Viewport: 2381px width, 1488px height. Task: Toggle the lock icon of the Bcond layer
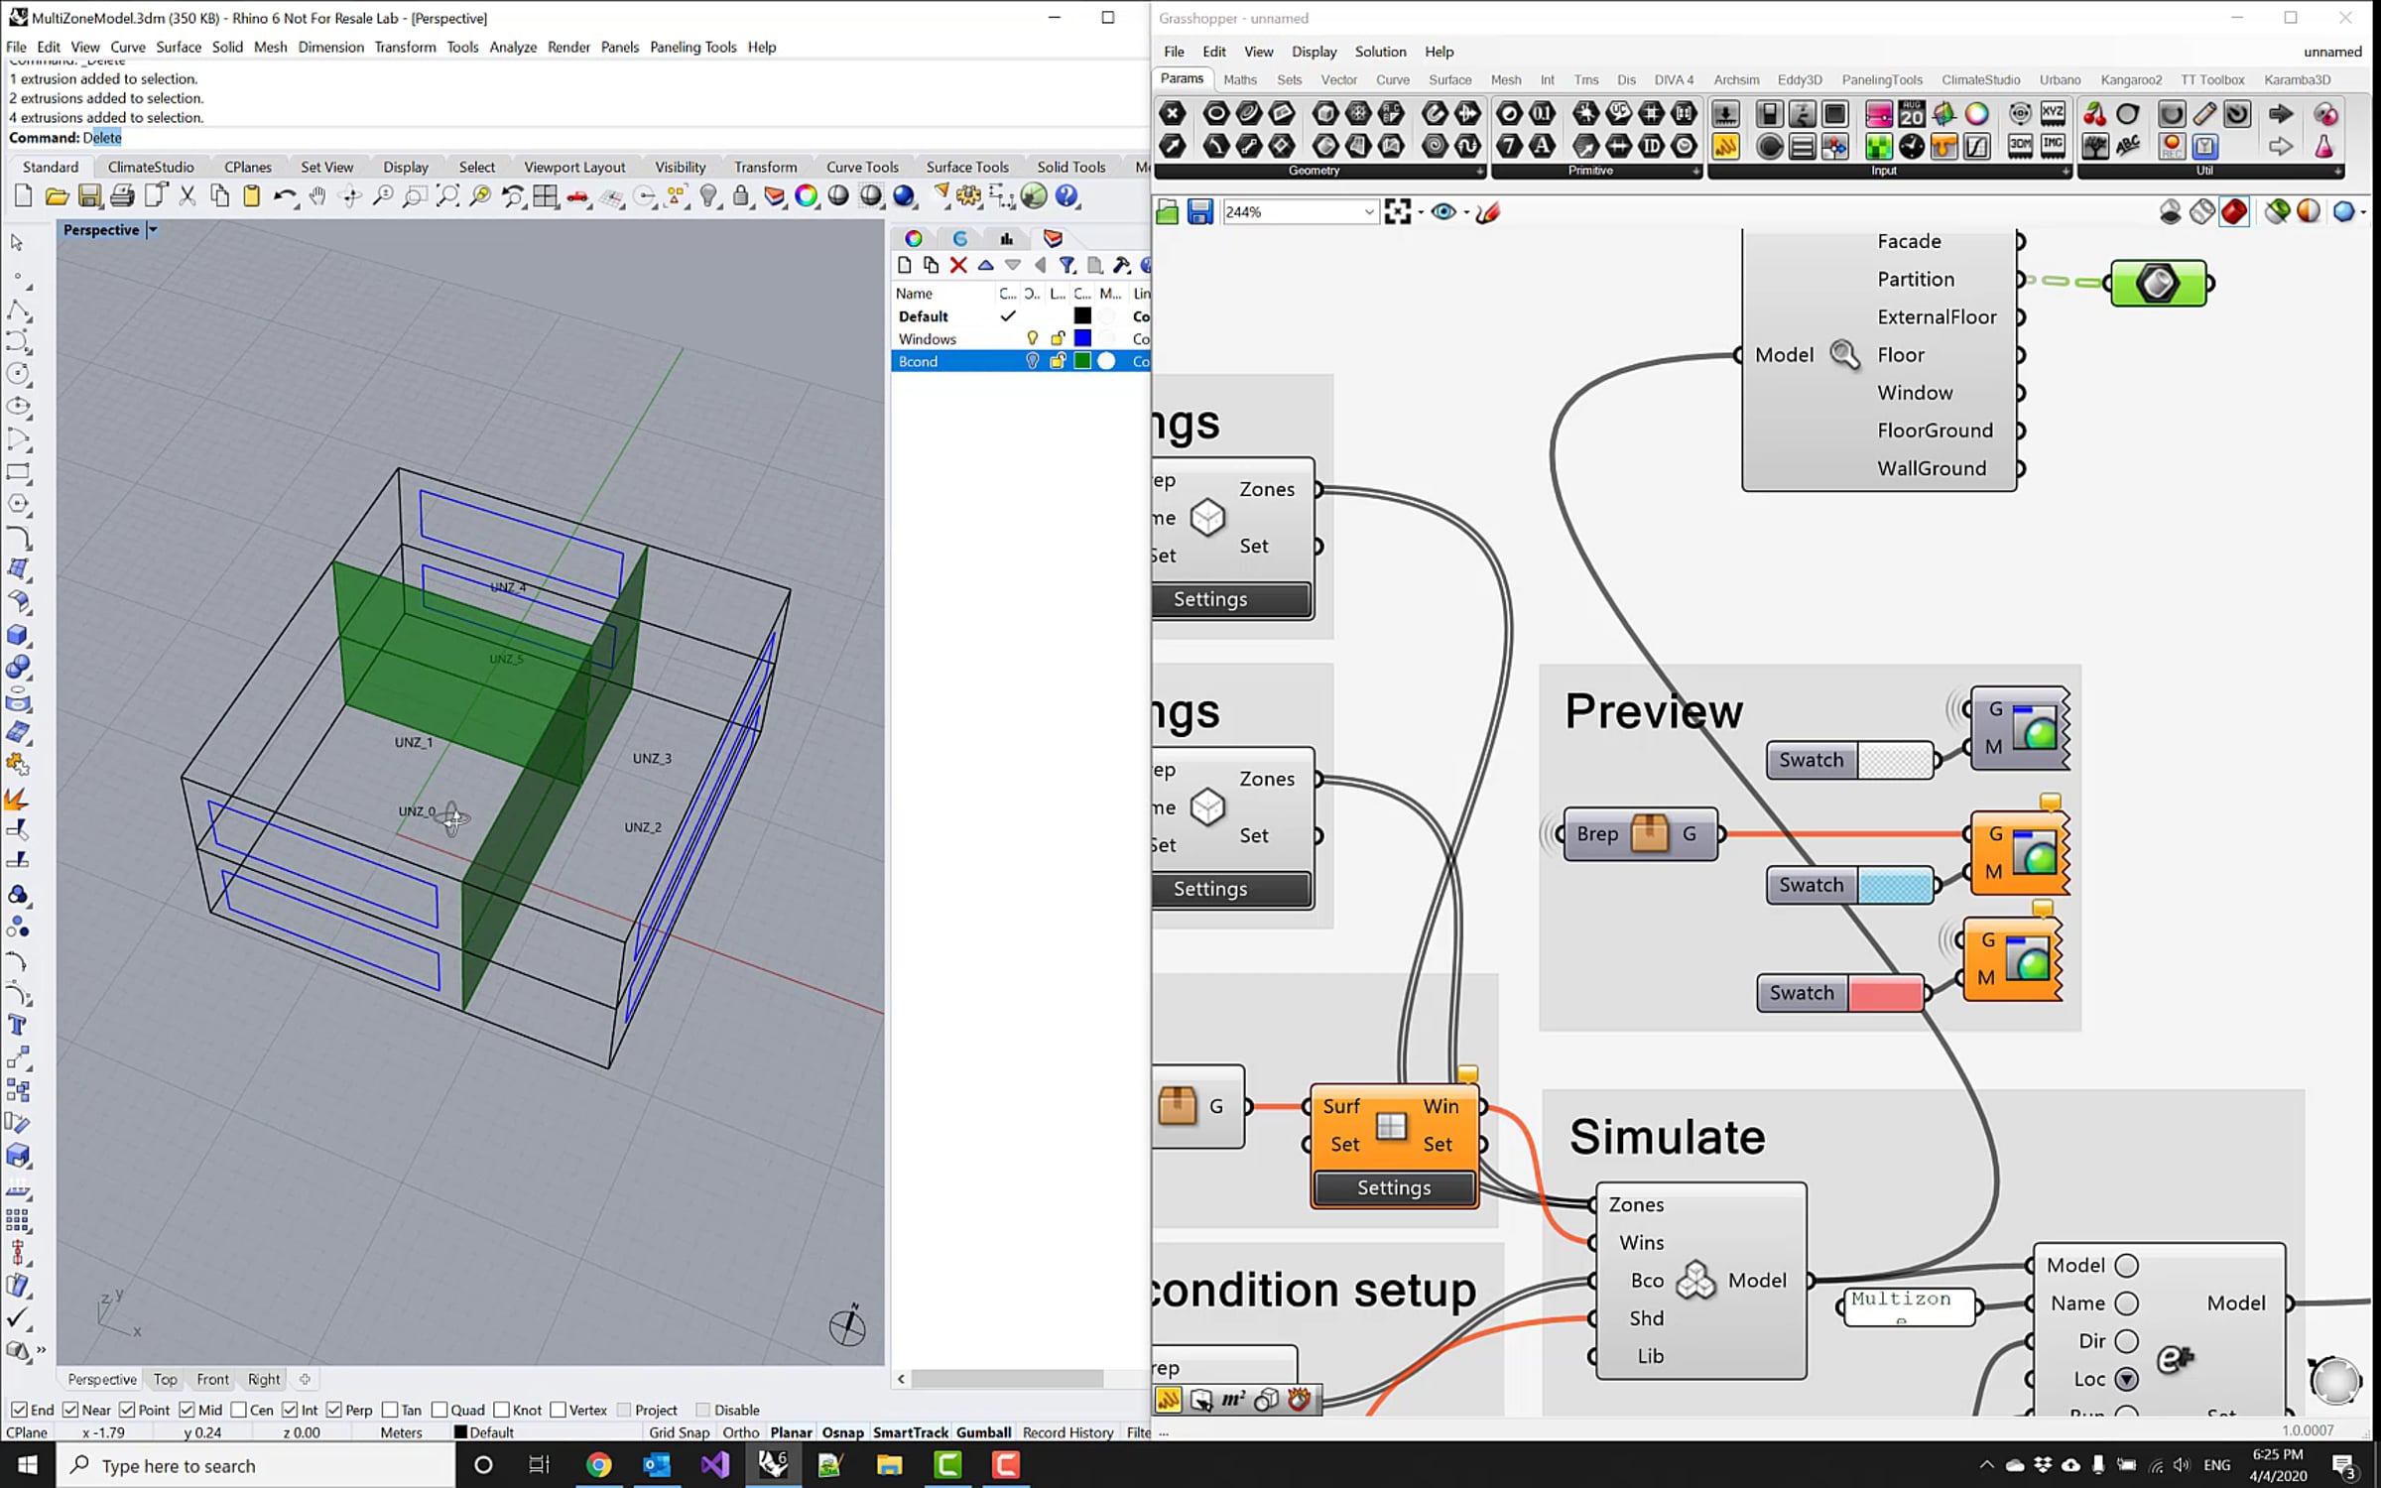(x=1058, y=361)
